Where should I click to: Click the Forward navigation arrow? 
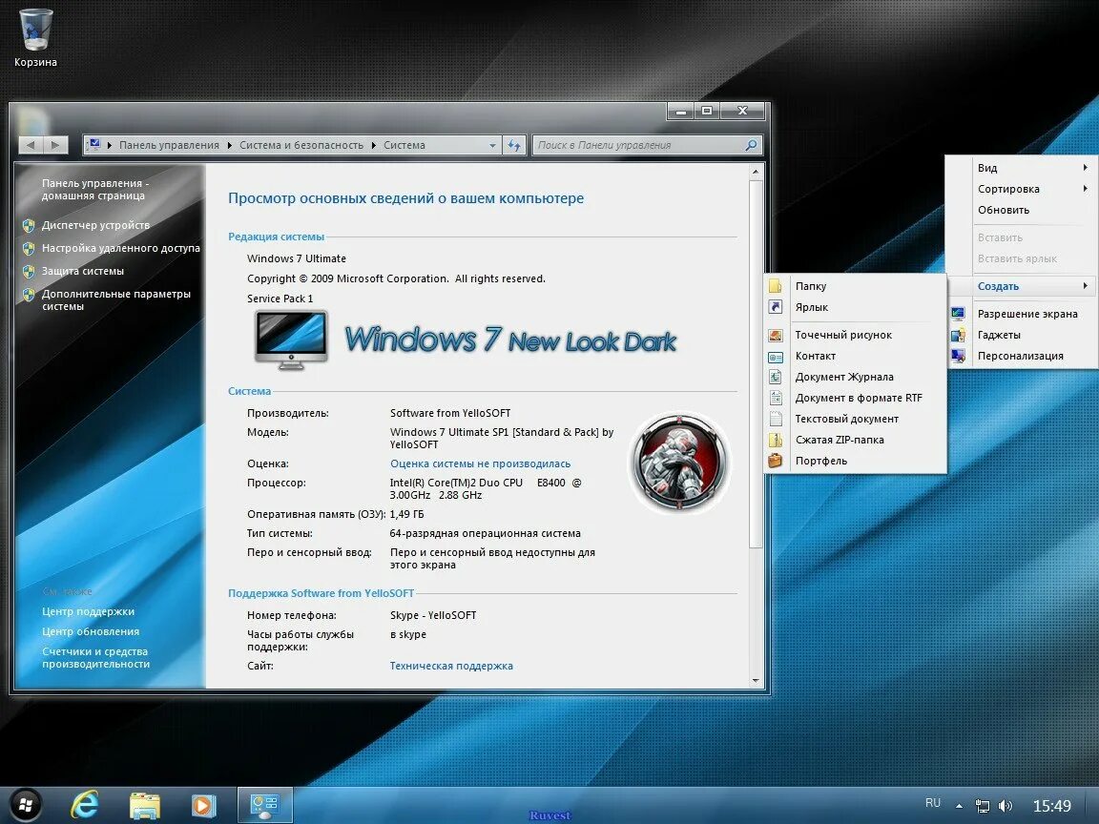[55, 145]
